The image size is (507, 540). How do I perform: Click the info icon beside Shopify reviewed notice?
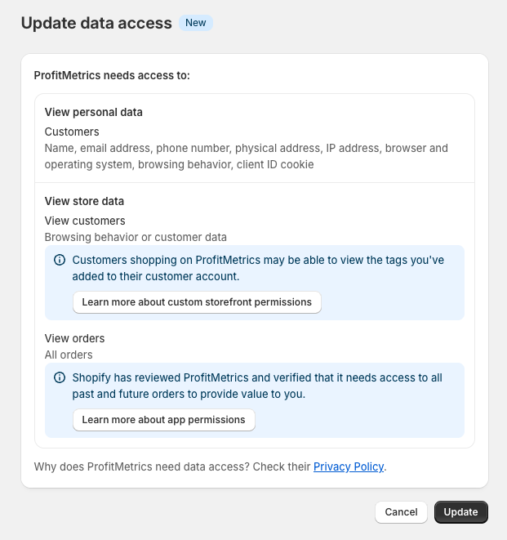coord(60,377)
